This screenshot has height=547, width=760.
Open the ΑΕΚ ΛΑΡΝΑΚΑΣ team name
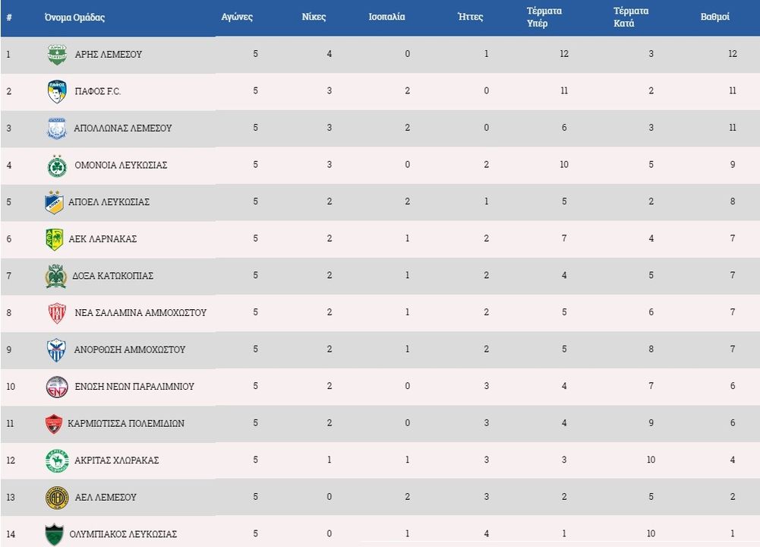[x=102, y=239]
